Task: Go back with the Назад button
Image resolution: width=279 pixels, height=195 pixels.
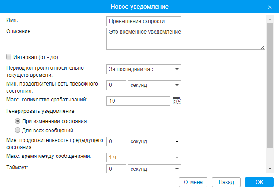Action: [x=226, y=182]
